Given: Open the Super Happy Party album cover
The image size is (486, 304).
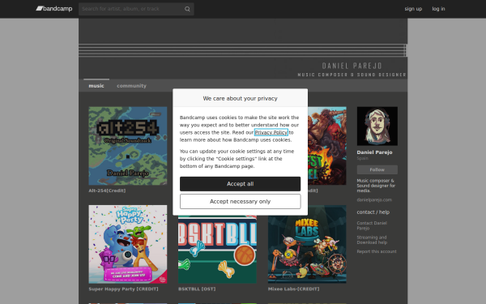Looking at the screenshot, I should (128, 244).
